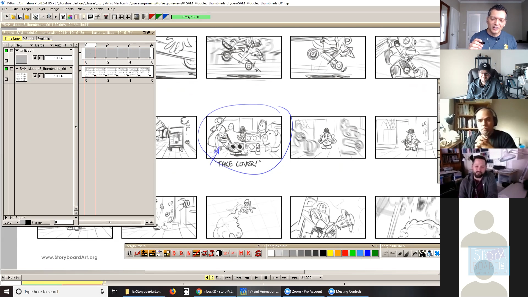Toggle the green visibility box of Untitled 1
528x297 pixels.
click(x=6, y=51)
